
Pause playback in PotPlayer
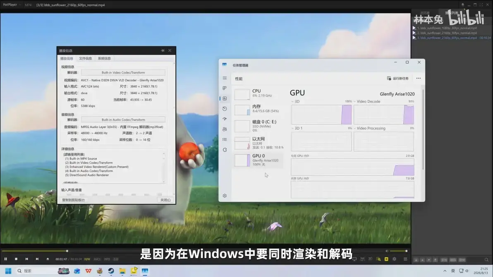(6, 259)
